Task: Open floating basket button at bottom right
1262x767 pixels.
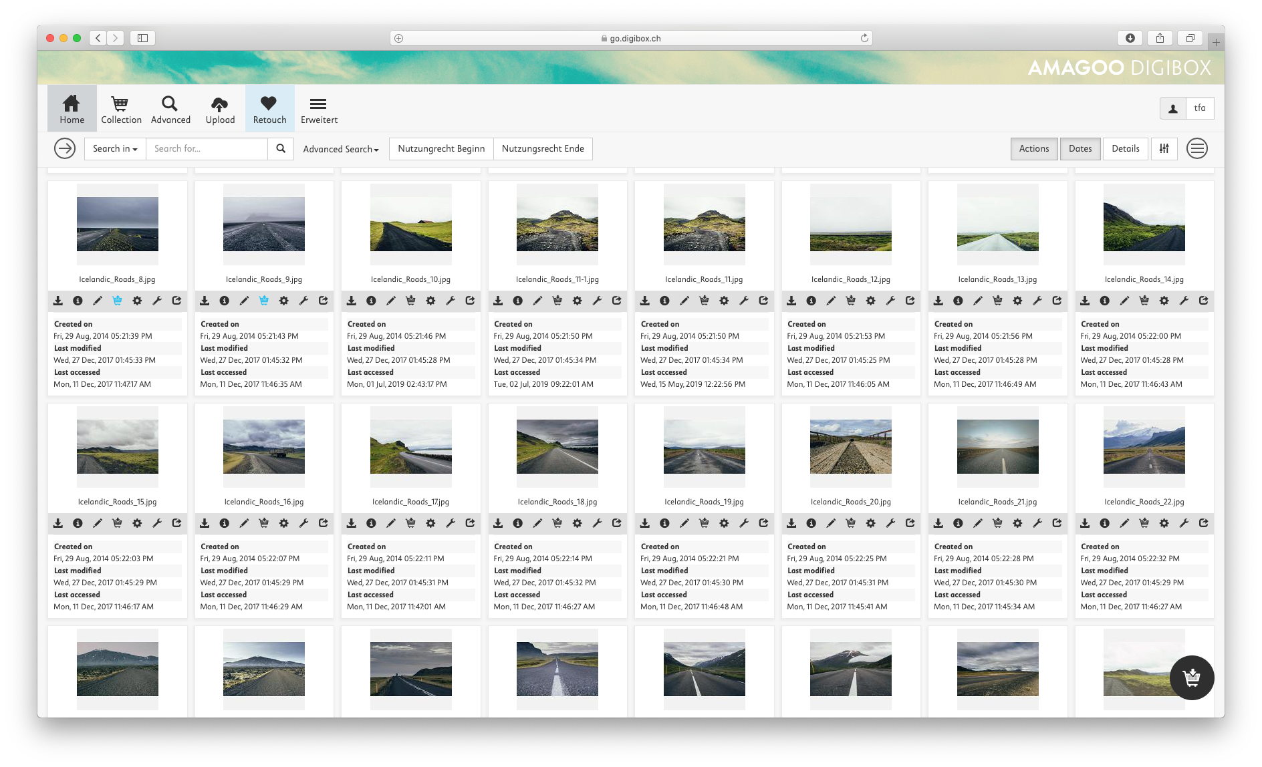Action: point(1191,677)
